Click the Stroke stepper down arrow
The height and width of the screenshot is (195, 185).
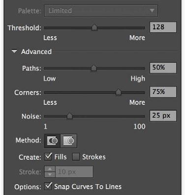click(50, 174)
